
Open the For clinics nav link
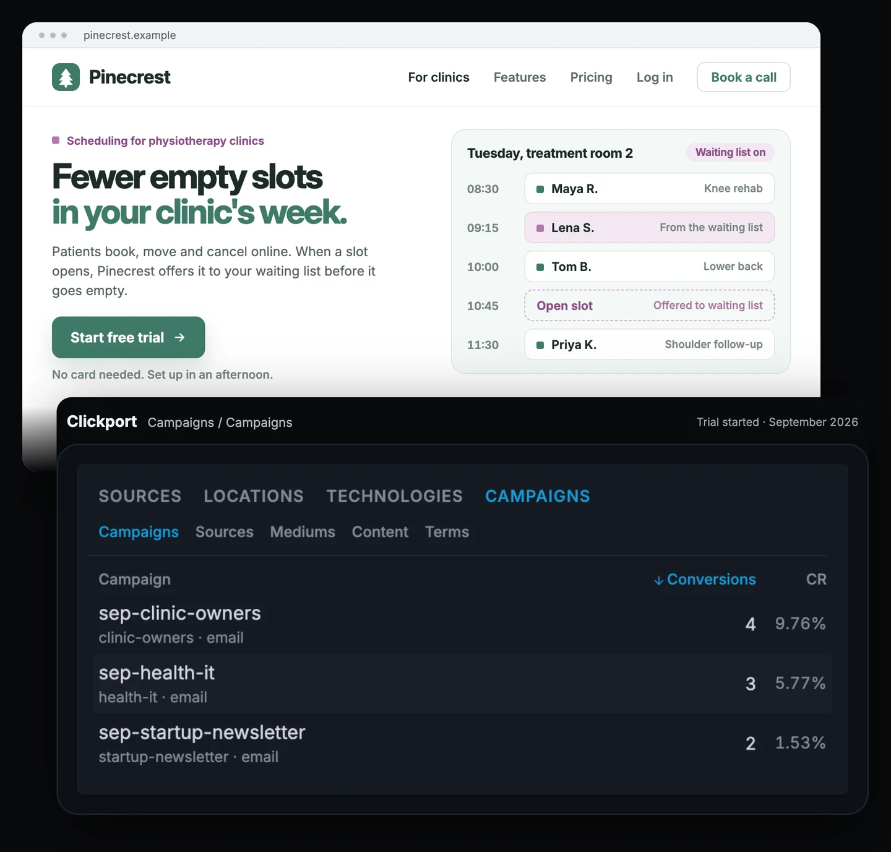point(439,77)
